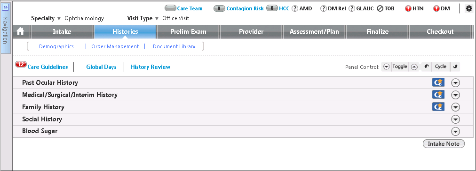
Task: Click the TOB tobacco status icon
Action: pyautogui.click(x=380, y=9)
